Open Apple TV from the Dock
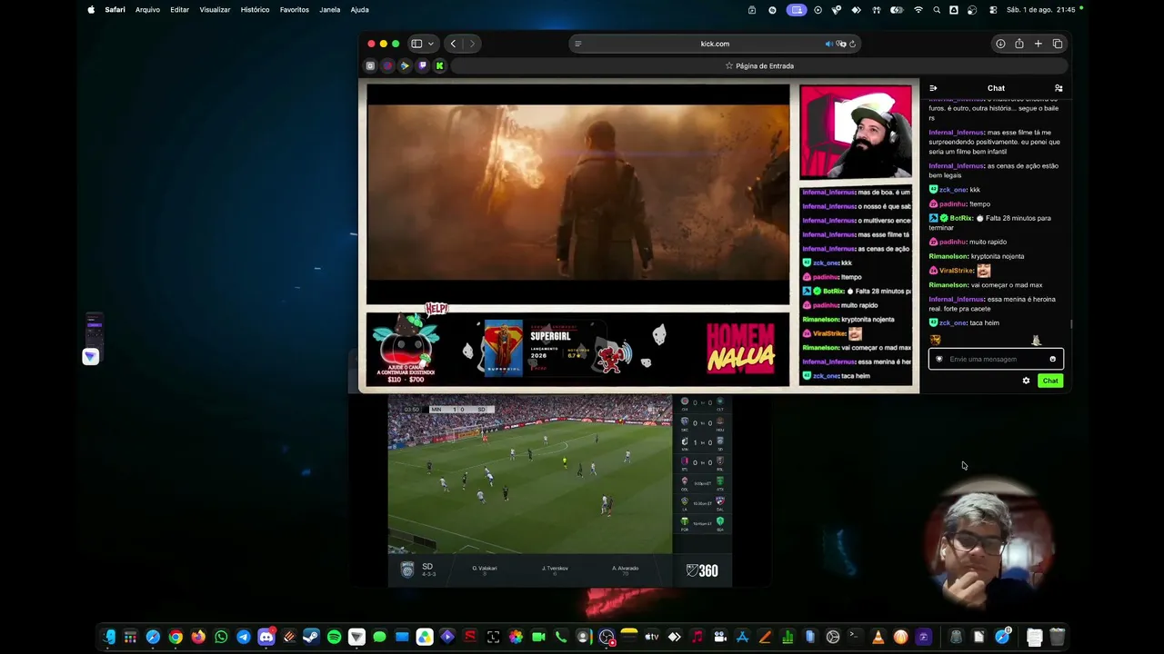This screenshot has height=654, width=1164. (652, 637)
